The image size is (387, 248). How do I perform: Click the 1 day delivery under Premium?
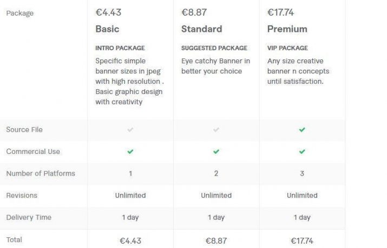(x=302, y=217)
